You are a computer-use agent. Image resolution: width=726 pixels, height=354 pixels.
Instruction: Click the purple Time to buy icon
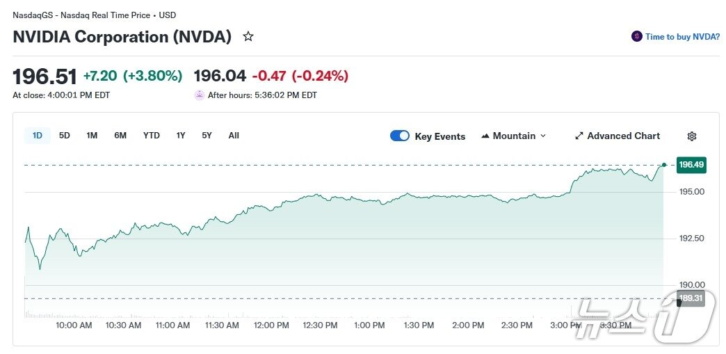pos(636,37)
